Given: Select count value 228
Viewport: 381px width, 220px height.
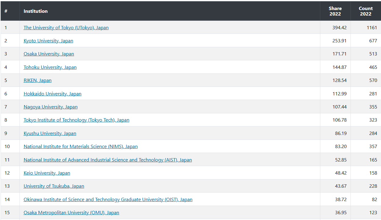Looking at the screenshot, I should click(x=373, y=186).
